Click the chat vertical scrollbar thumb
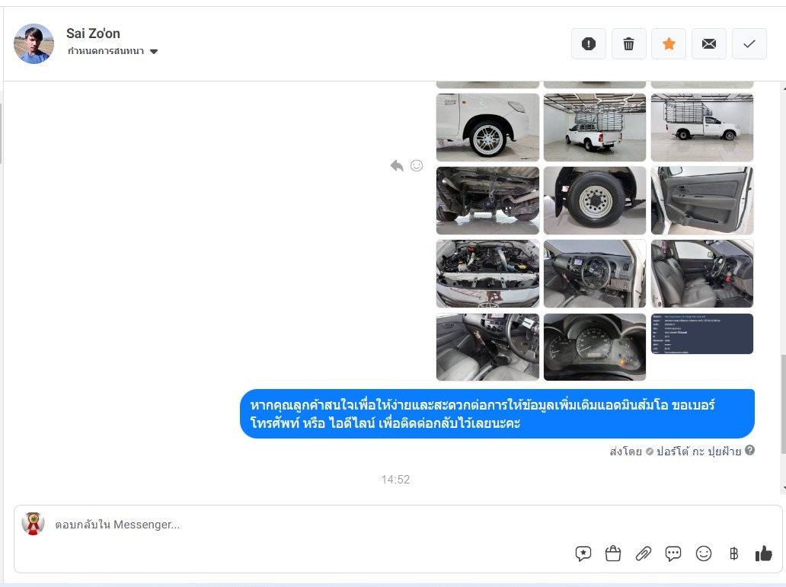The width and height of the screenshot is (786, 587). (783, 404)
